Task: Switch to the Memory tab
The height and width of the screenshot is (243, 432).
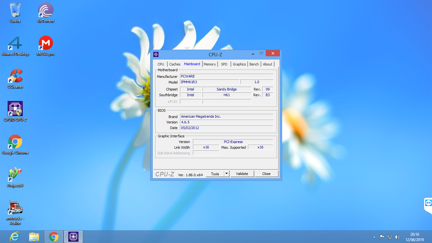Action: tap(210, 64)
